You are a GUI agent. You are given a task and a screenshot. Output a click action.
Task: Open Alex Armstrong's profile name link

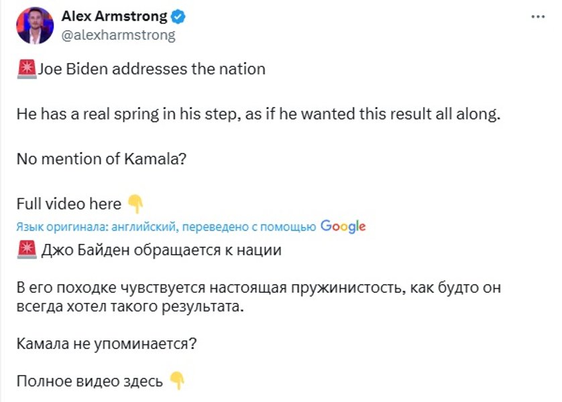[x=114, y=15]
